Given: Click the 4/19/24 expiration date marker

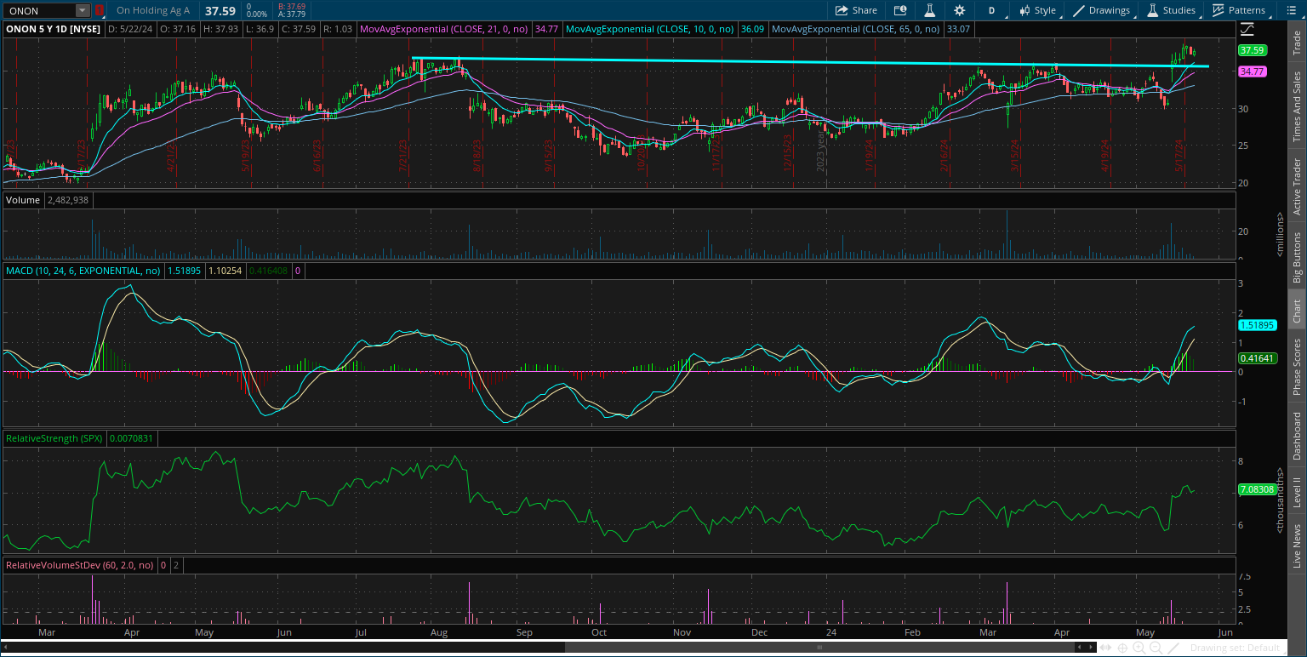Looking at the screenshot, I should (1106, 157).
